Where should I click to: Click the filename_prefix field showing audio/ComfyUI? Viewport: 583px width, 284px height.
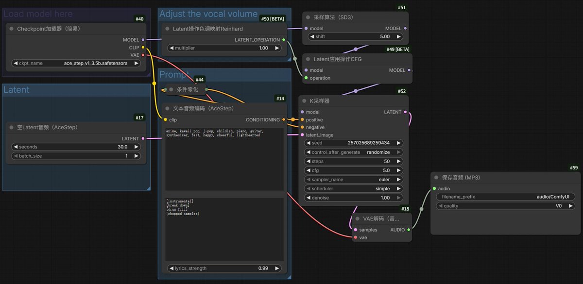pos(505,197)
